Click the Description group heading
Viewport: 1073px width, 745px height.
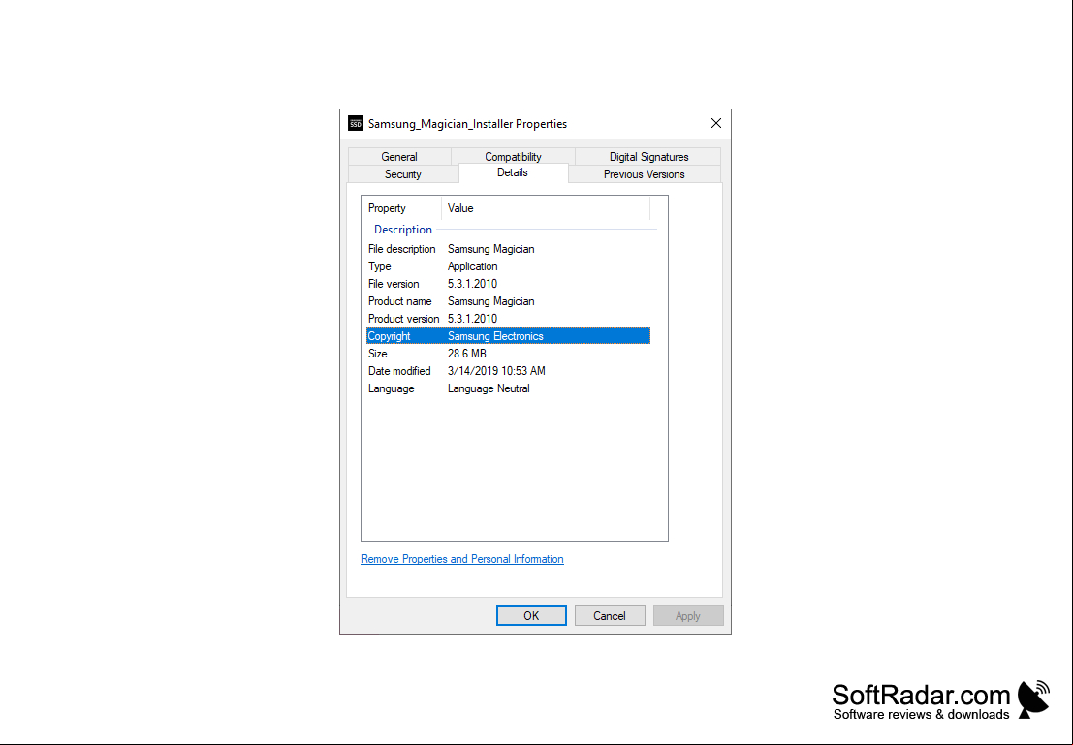tap(403, 230)
